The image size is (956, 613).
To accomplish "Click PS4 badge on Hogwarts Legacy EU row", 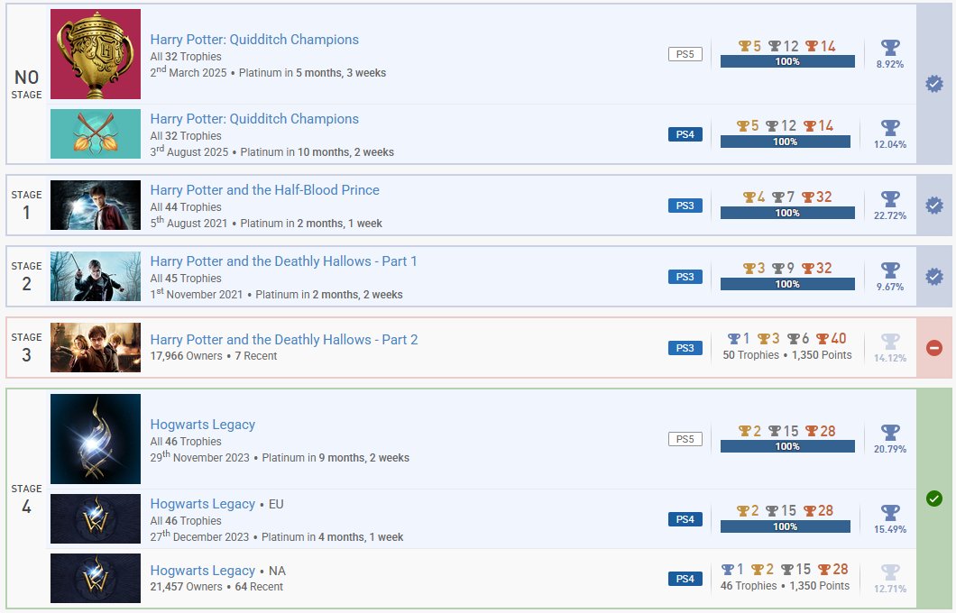I will point(685,519).
